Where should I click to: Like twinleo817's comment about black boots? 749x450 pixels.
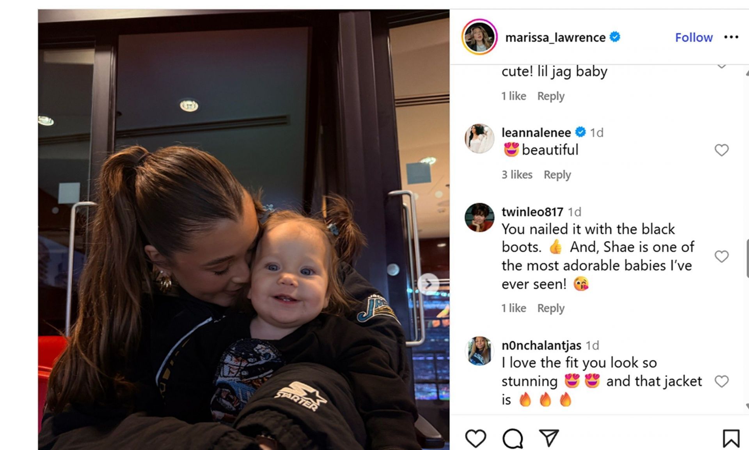721,256
